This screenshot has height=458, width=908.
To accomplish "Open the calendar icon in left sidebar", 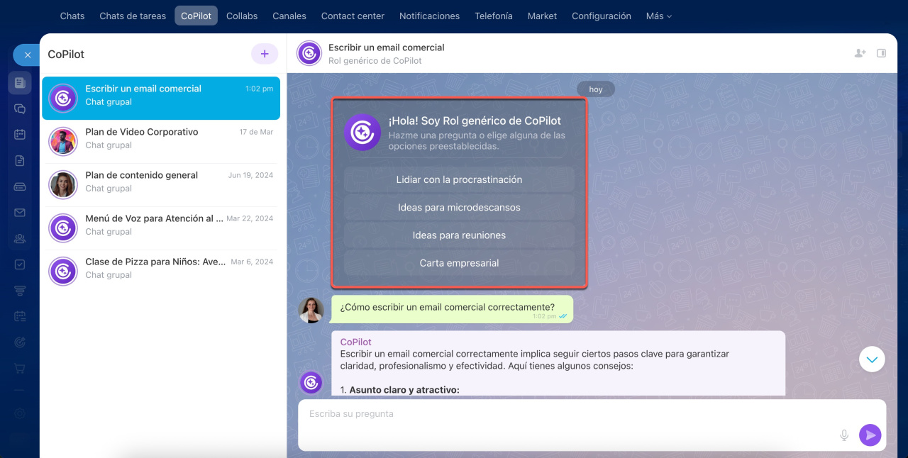I will pos(20,134).
